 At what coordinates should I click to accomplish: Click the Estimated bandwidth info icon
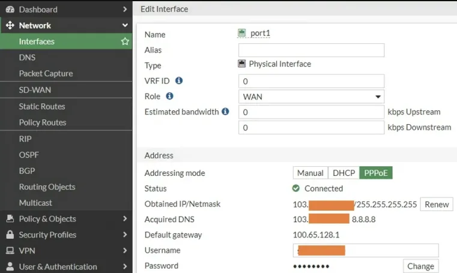point(225,112)
